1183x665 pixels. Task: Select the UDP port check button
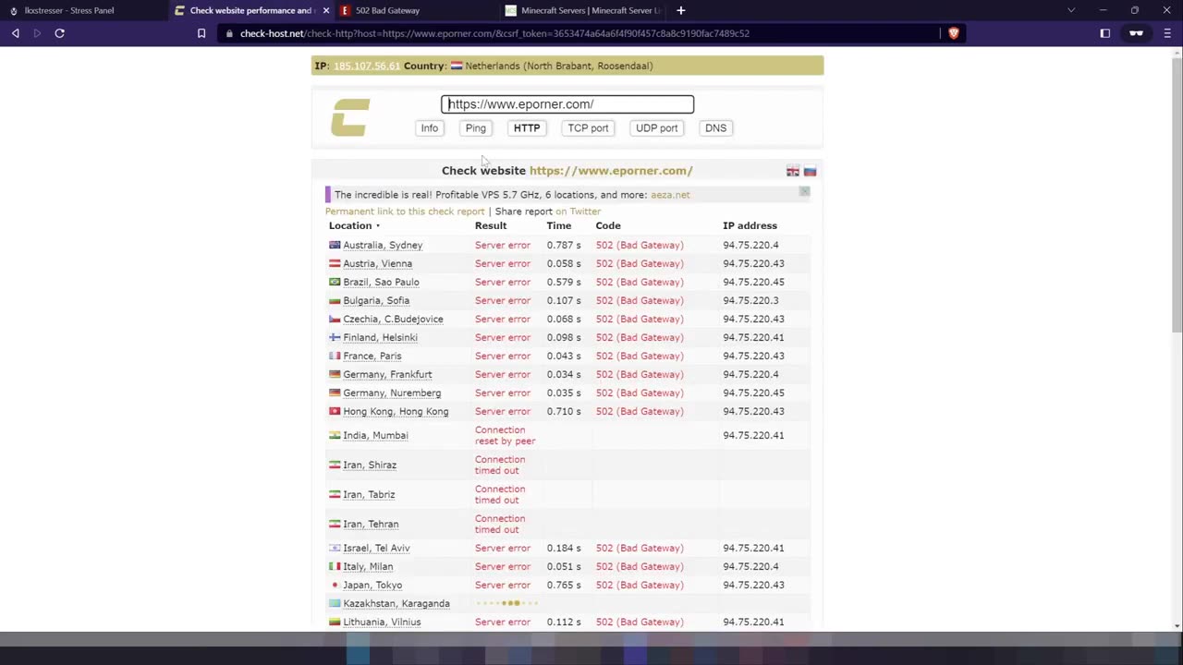tap(657, 128)
